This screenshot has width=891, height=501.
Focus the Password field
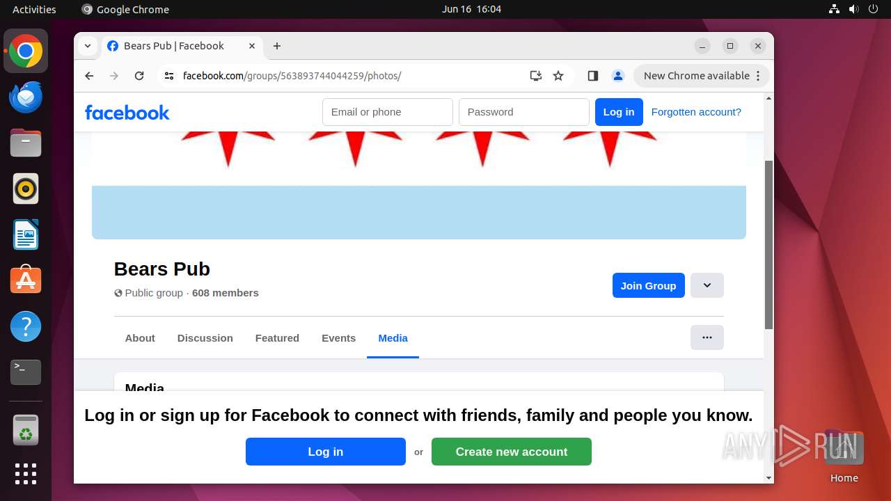[524, 112]
